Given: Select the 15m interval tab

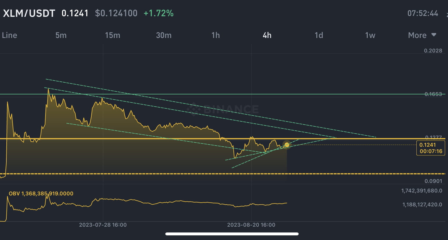Looking at the screenshot, I should 113,35.
